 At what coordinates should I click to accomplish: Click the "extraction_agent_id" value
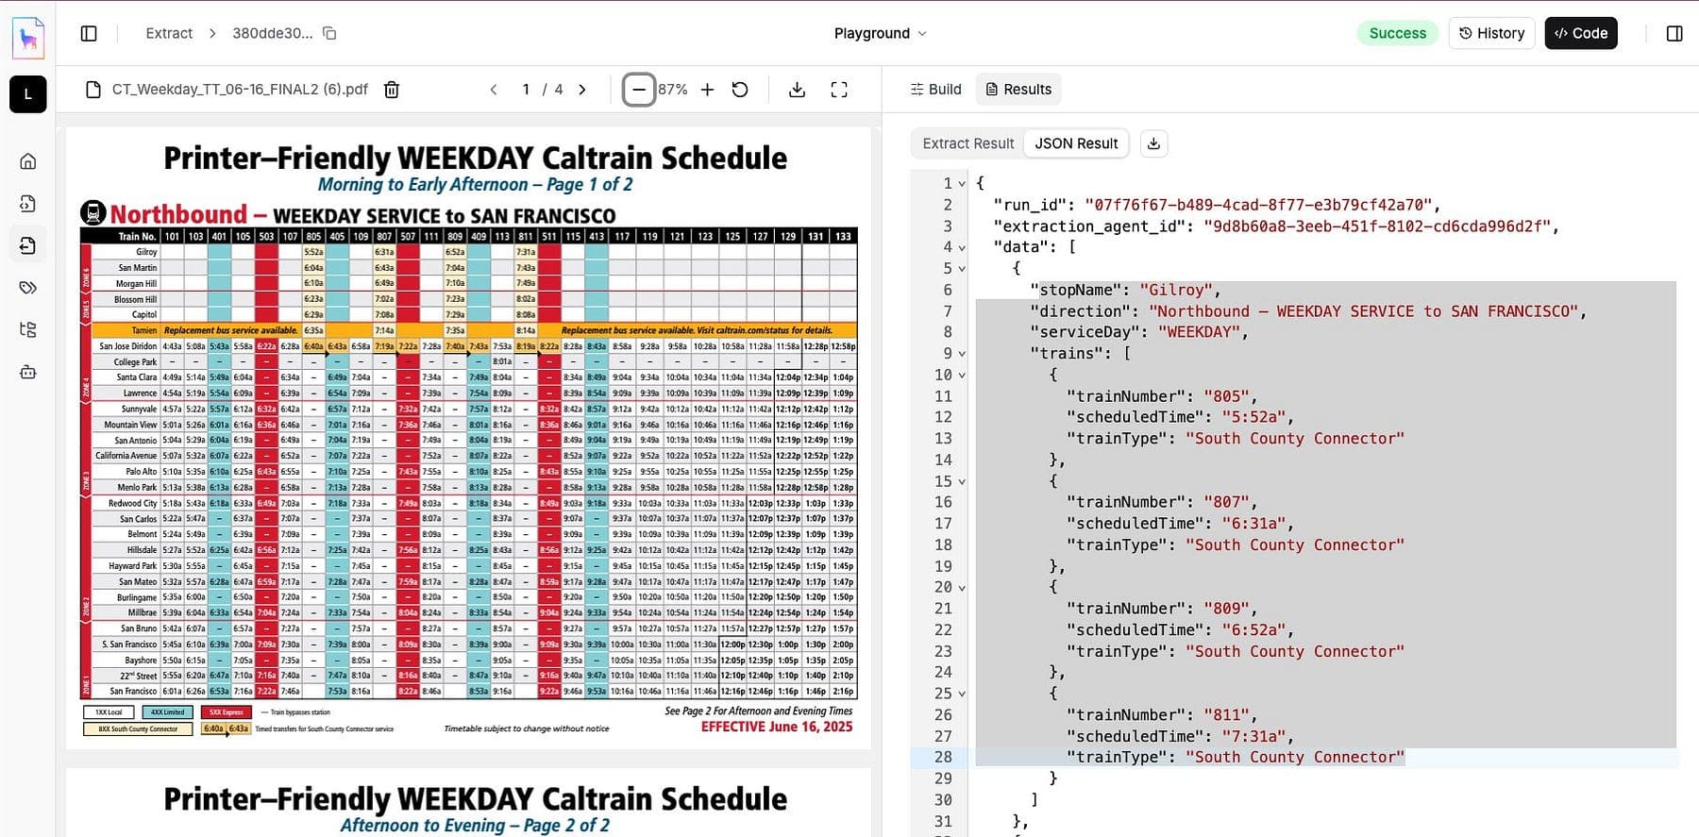(1376, 226)
